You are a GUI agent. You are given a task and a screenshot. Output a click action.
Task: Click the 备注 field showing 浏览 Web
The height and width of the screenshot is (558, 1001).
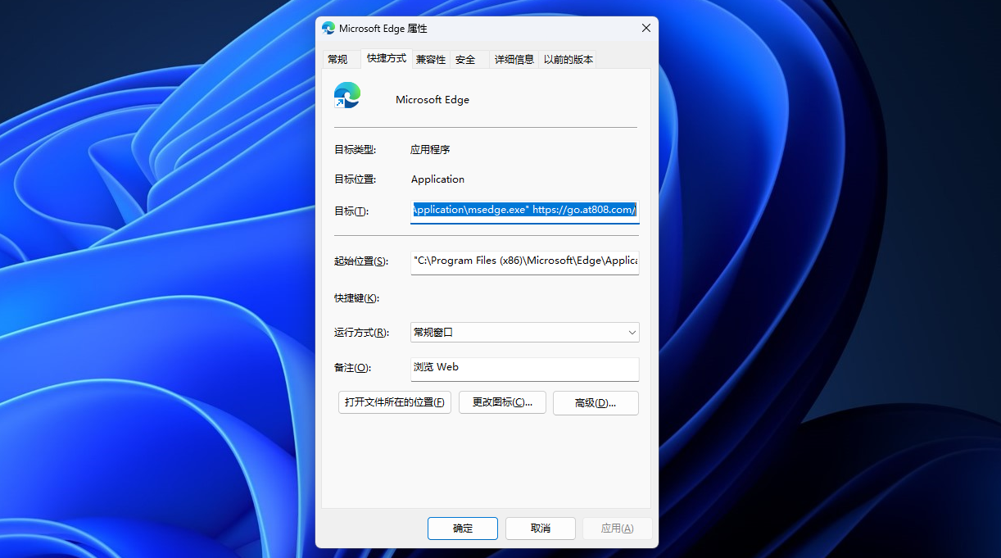click(524, 369)
